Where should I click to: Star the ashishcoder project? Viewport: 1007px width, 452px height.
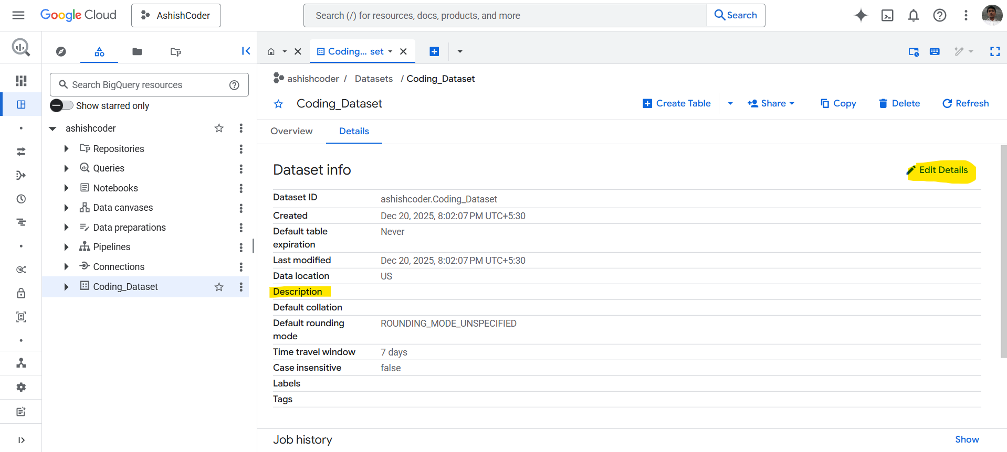click(219, 128)
